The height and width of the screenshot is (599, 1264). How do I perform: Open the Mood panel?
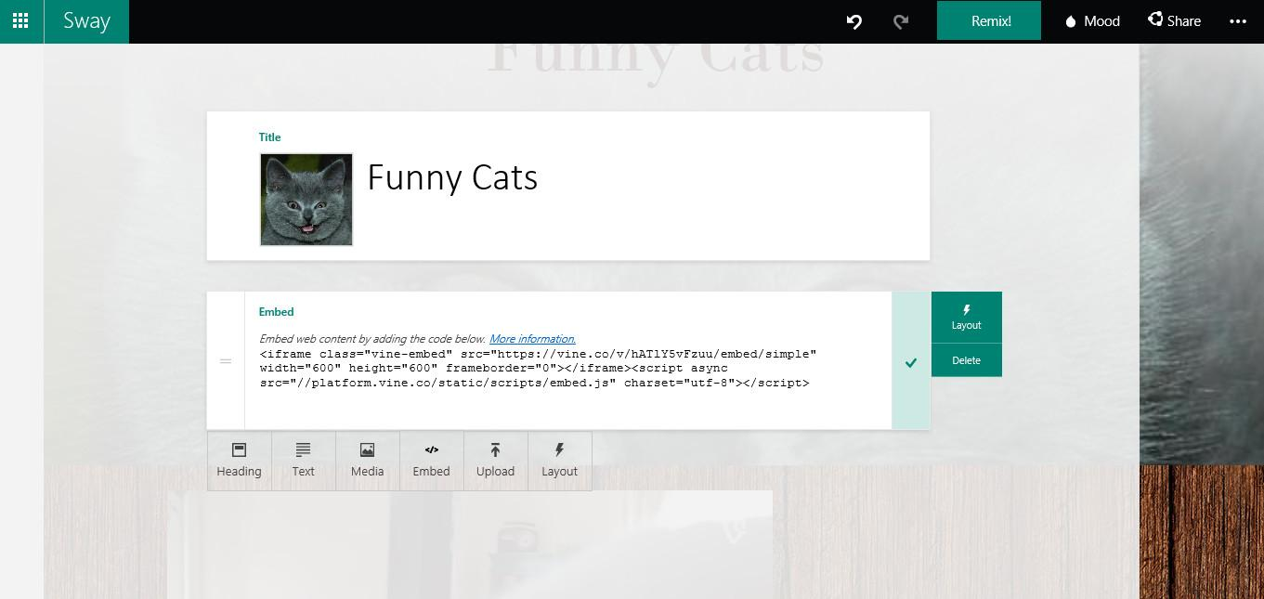pos(1092,21)
